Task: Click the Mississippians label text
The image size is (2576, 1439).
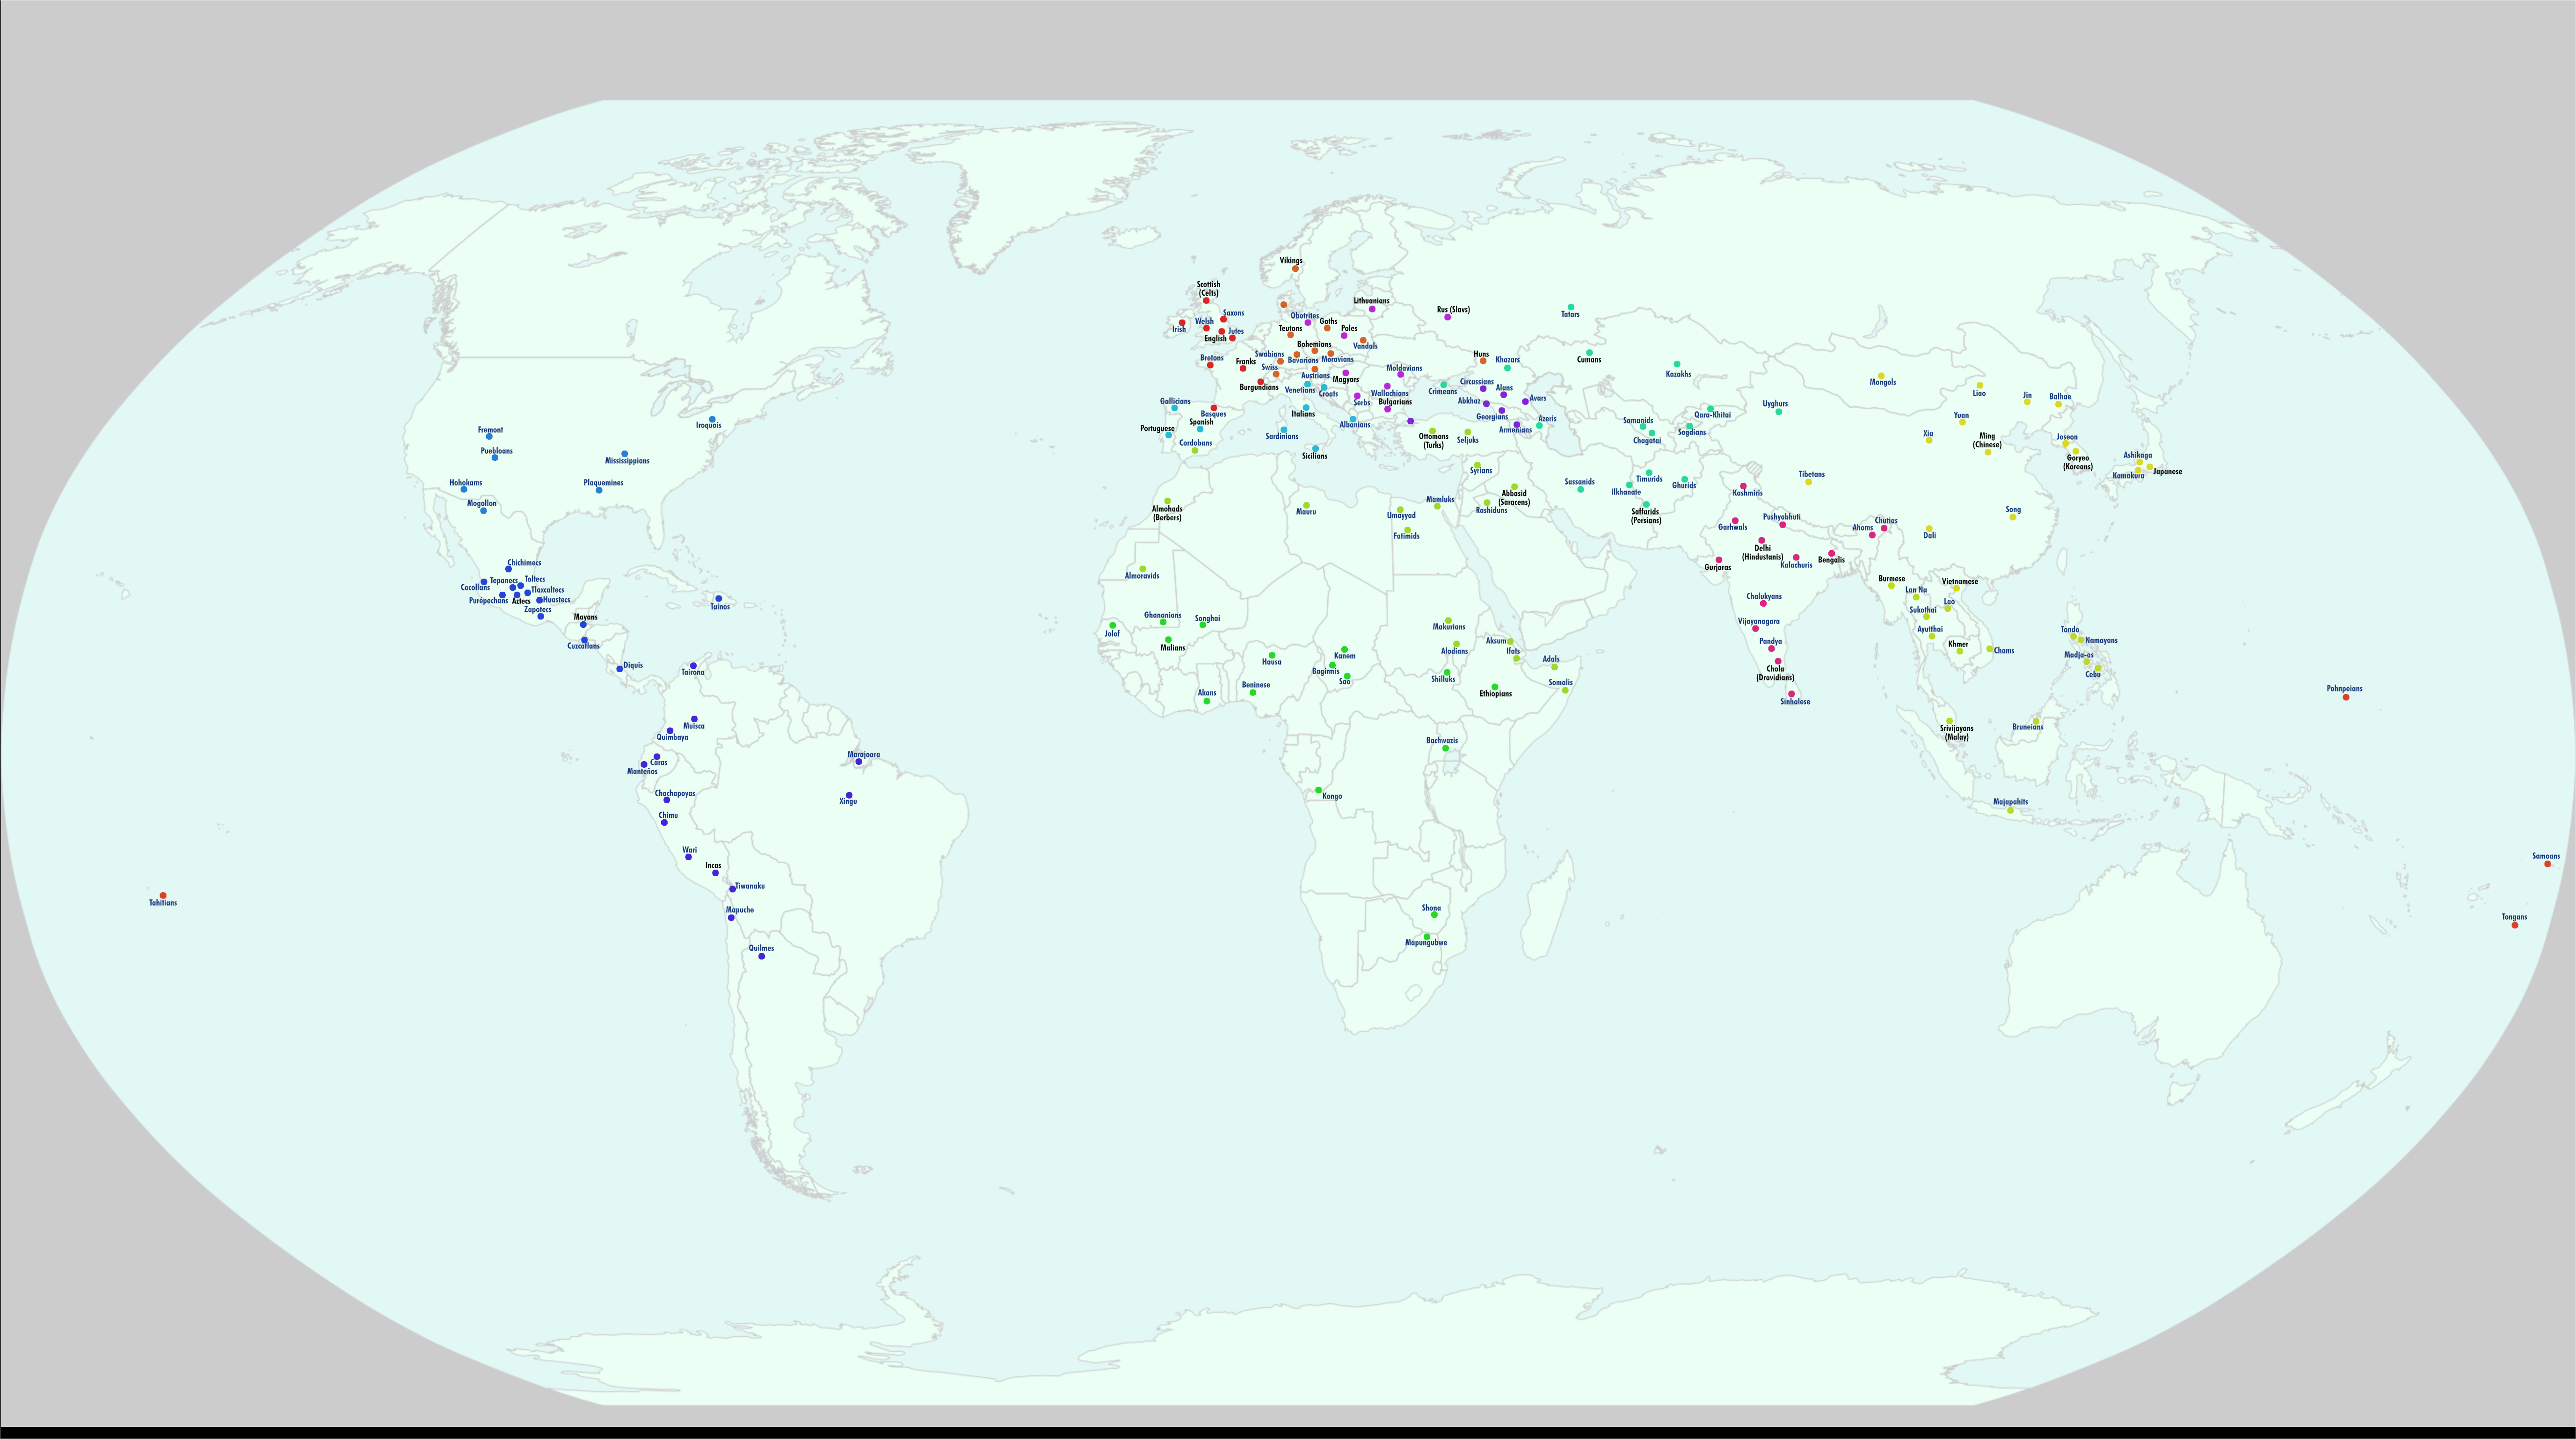Action: point(627,461)
